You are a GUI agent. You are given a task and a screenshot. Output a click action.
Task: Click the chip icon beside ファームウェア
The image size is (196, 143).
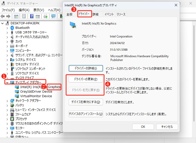12,114
